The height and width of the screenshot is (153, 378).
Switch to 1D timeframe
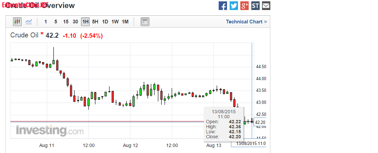(x=105, y=22)
